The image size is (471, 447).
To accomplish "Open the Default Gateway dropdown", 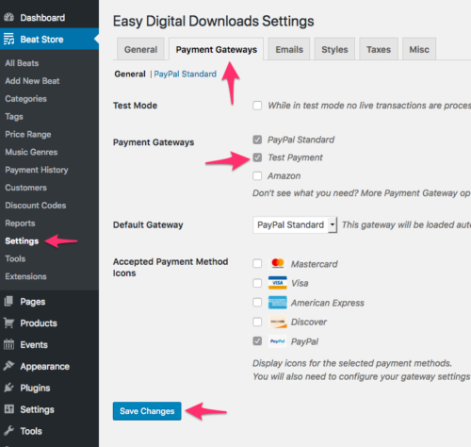I will pos(295,224).
